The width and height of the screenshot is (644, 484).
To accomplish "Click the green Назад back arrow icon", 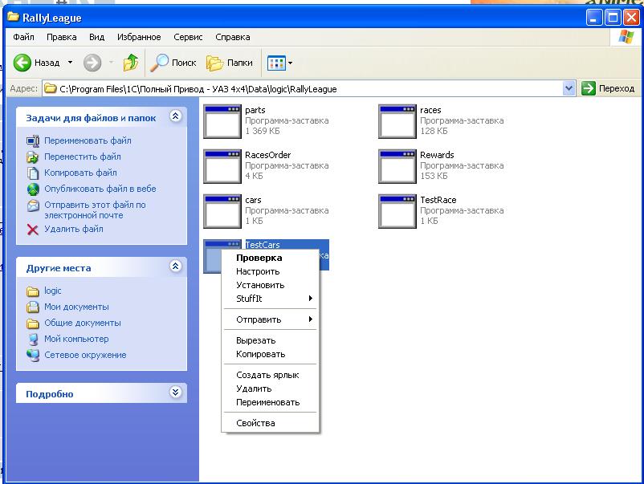I will 22,63.
